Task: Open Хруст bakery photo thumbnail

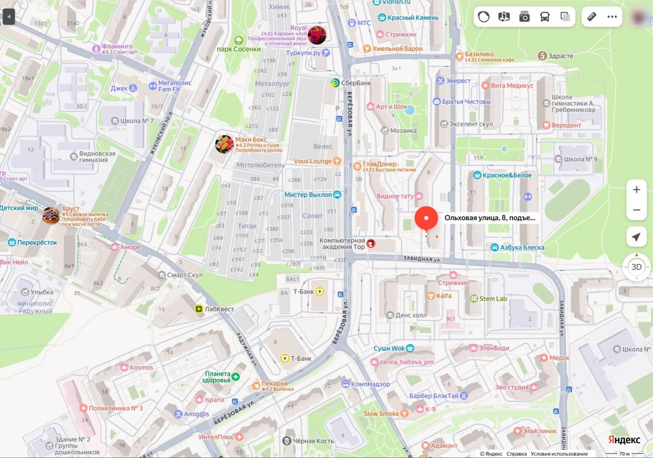Action: click(x=51, y=216)
